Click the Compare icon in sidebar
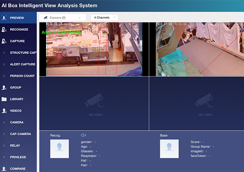The image size is (244, 172). tap(4, 169)
